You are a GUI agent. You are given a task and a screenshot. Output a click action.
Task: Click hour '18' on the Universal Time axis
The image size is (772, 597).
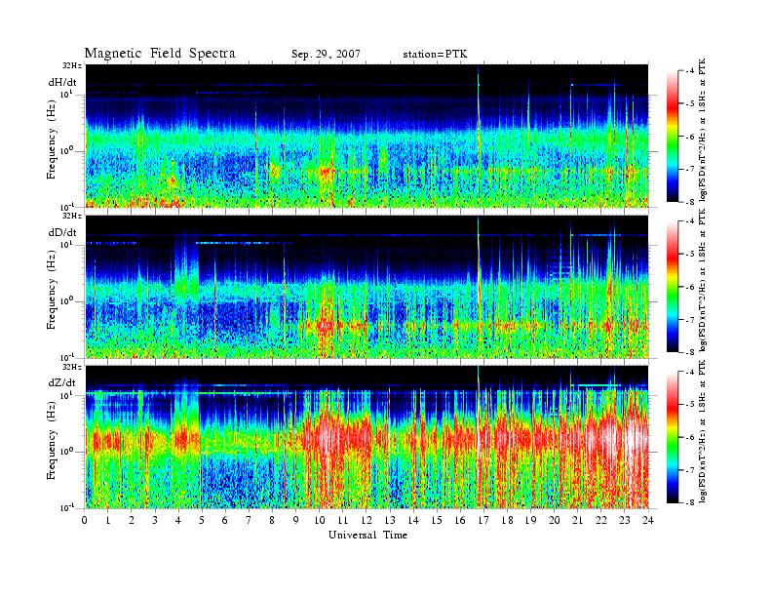[507, 520]
